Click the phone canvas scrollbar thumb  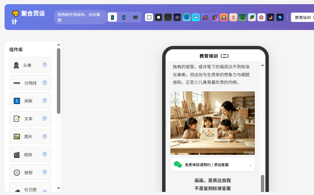coord(262,183)
